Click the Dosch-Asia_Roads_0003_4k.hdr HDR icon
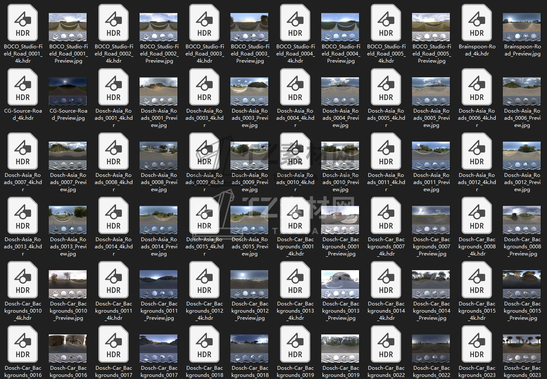 pos(204,87)
